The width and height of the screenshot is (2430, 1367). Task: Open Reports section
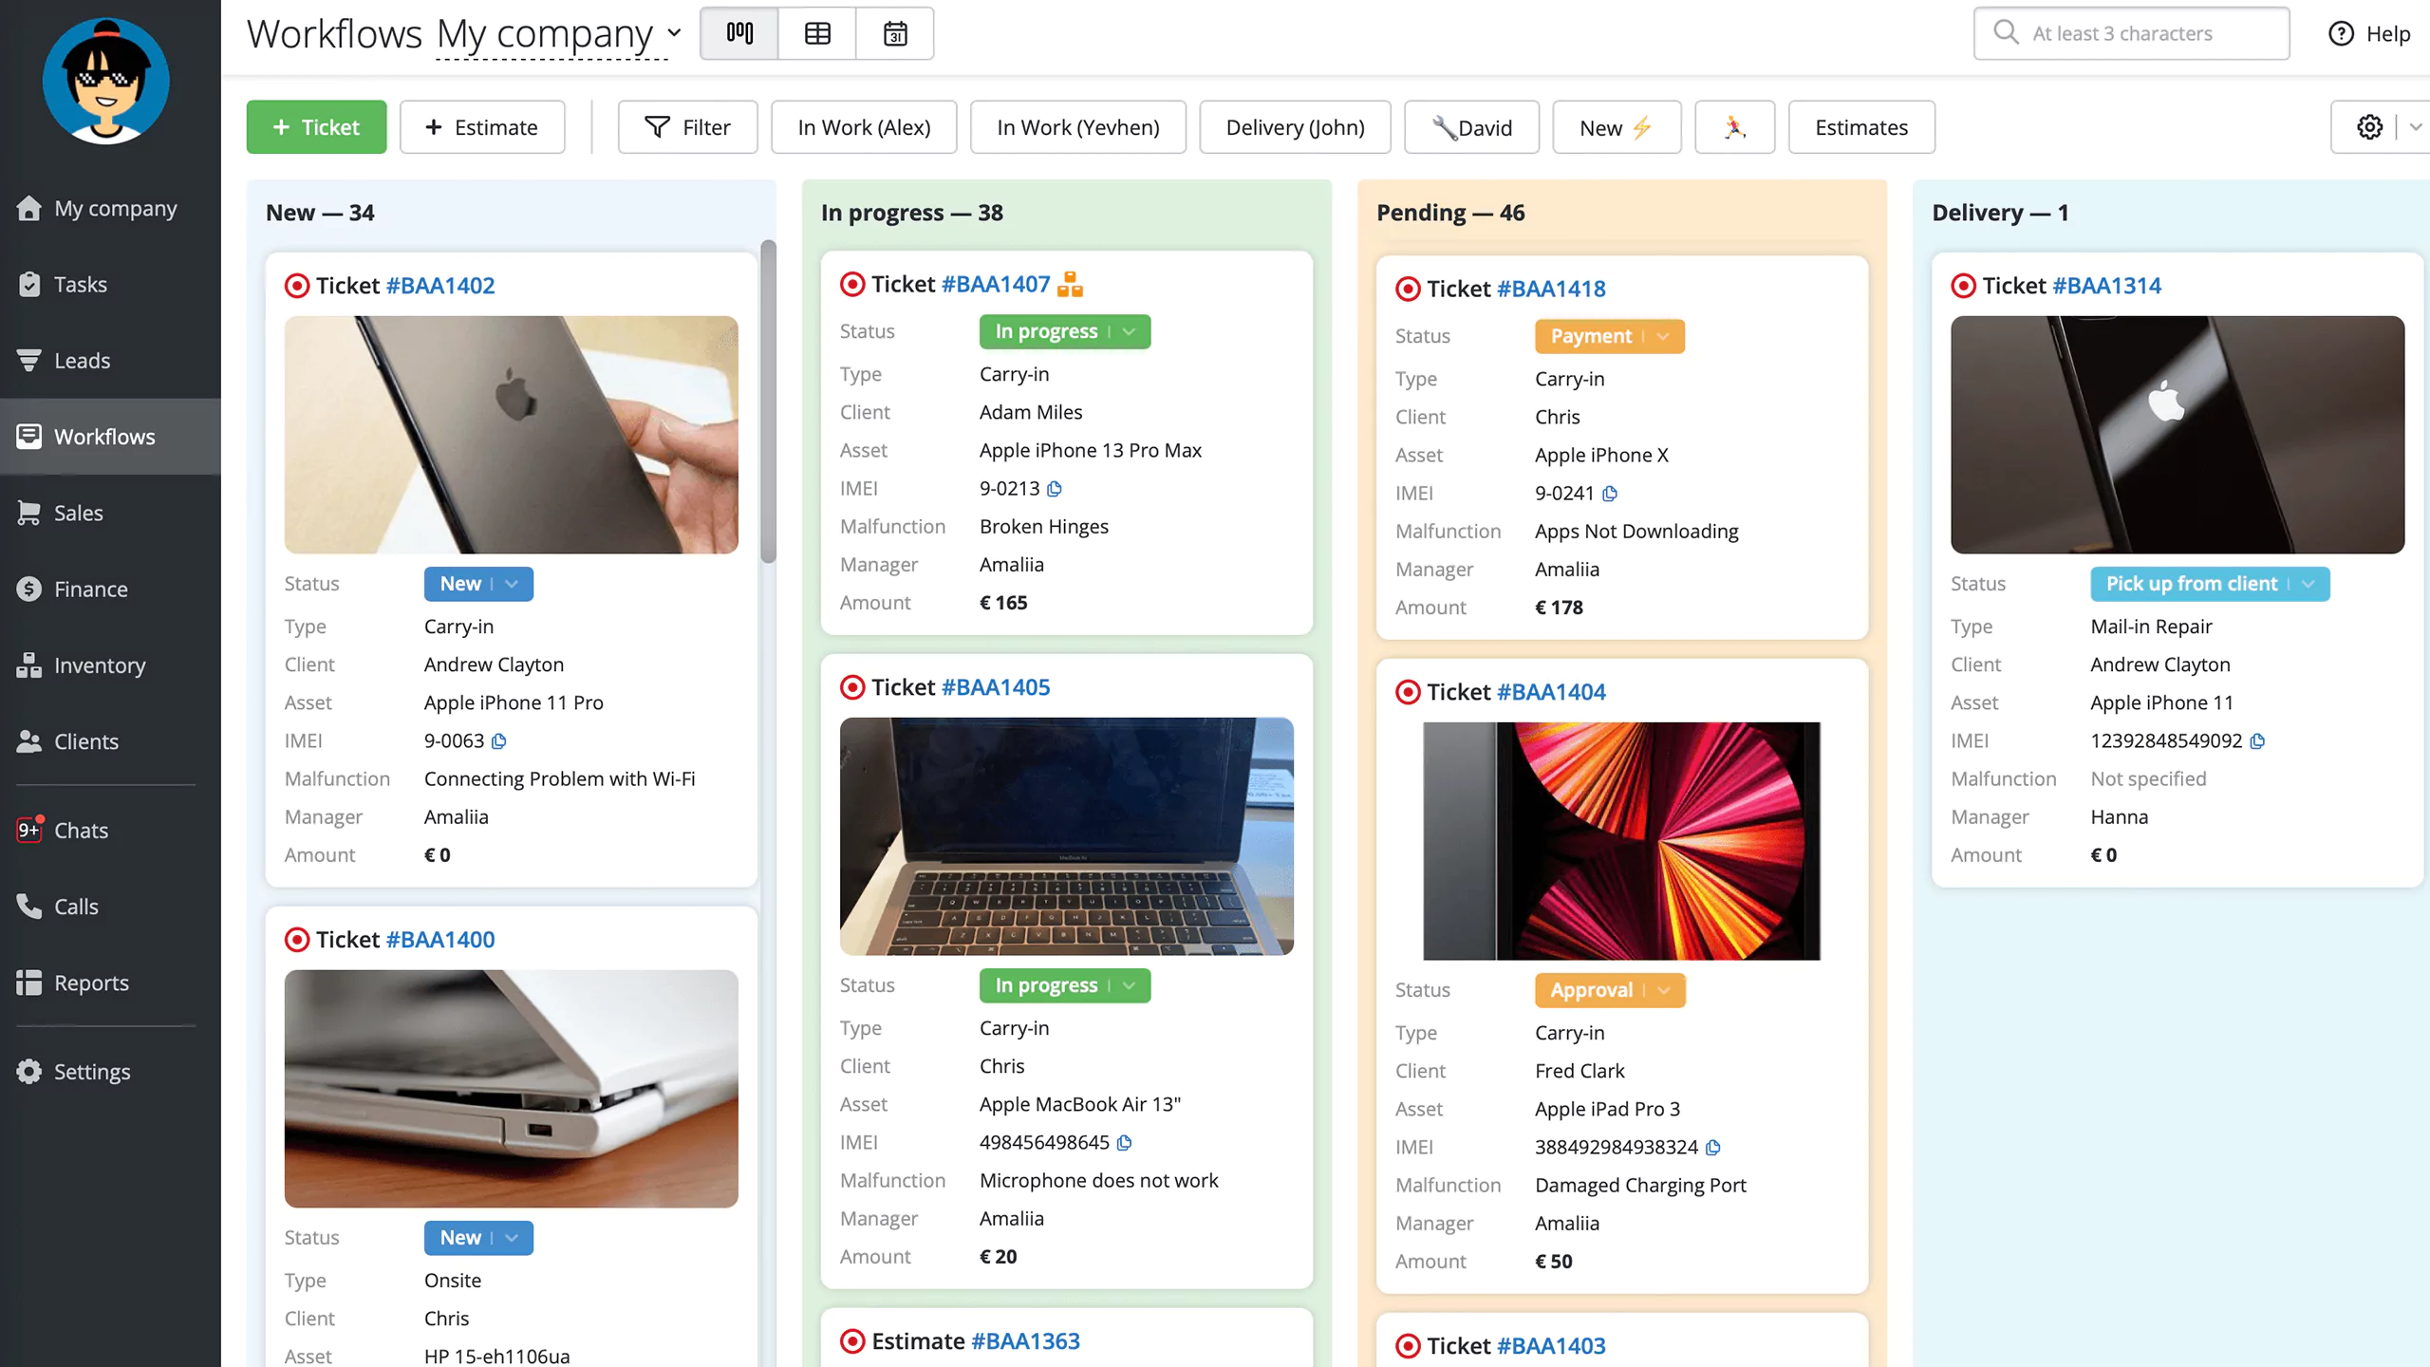tap(110, 983)
